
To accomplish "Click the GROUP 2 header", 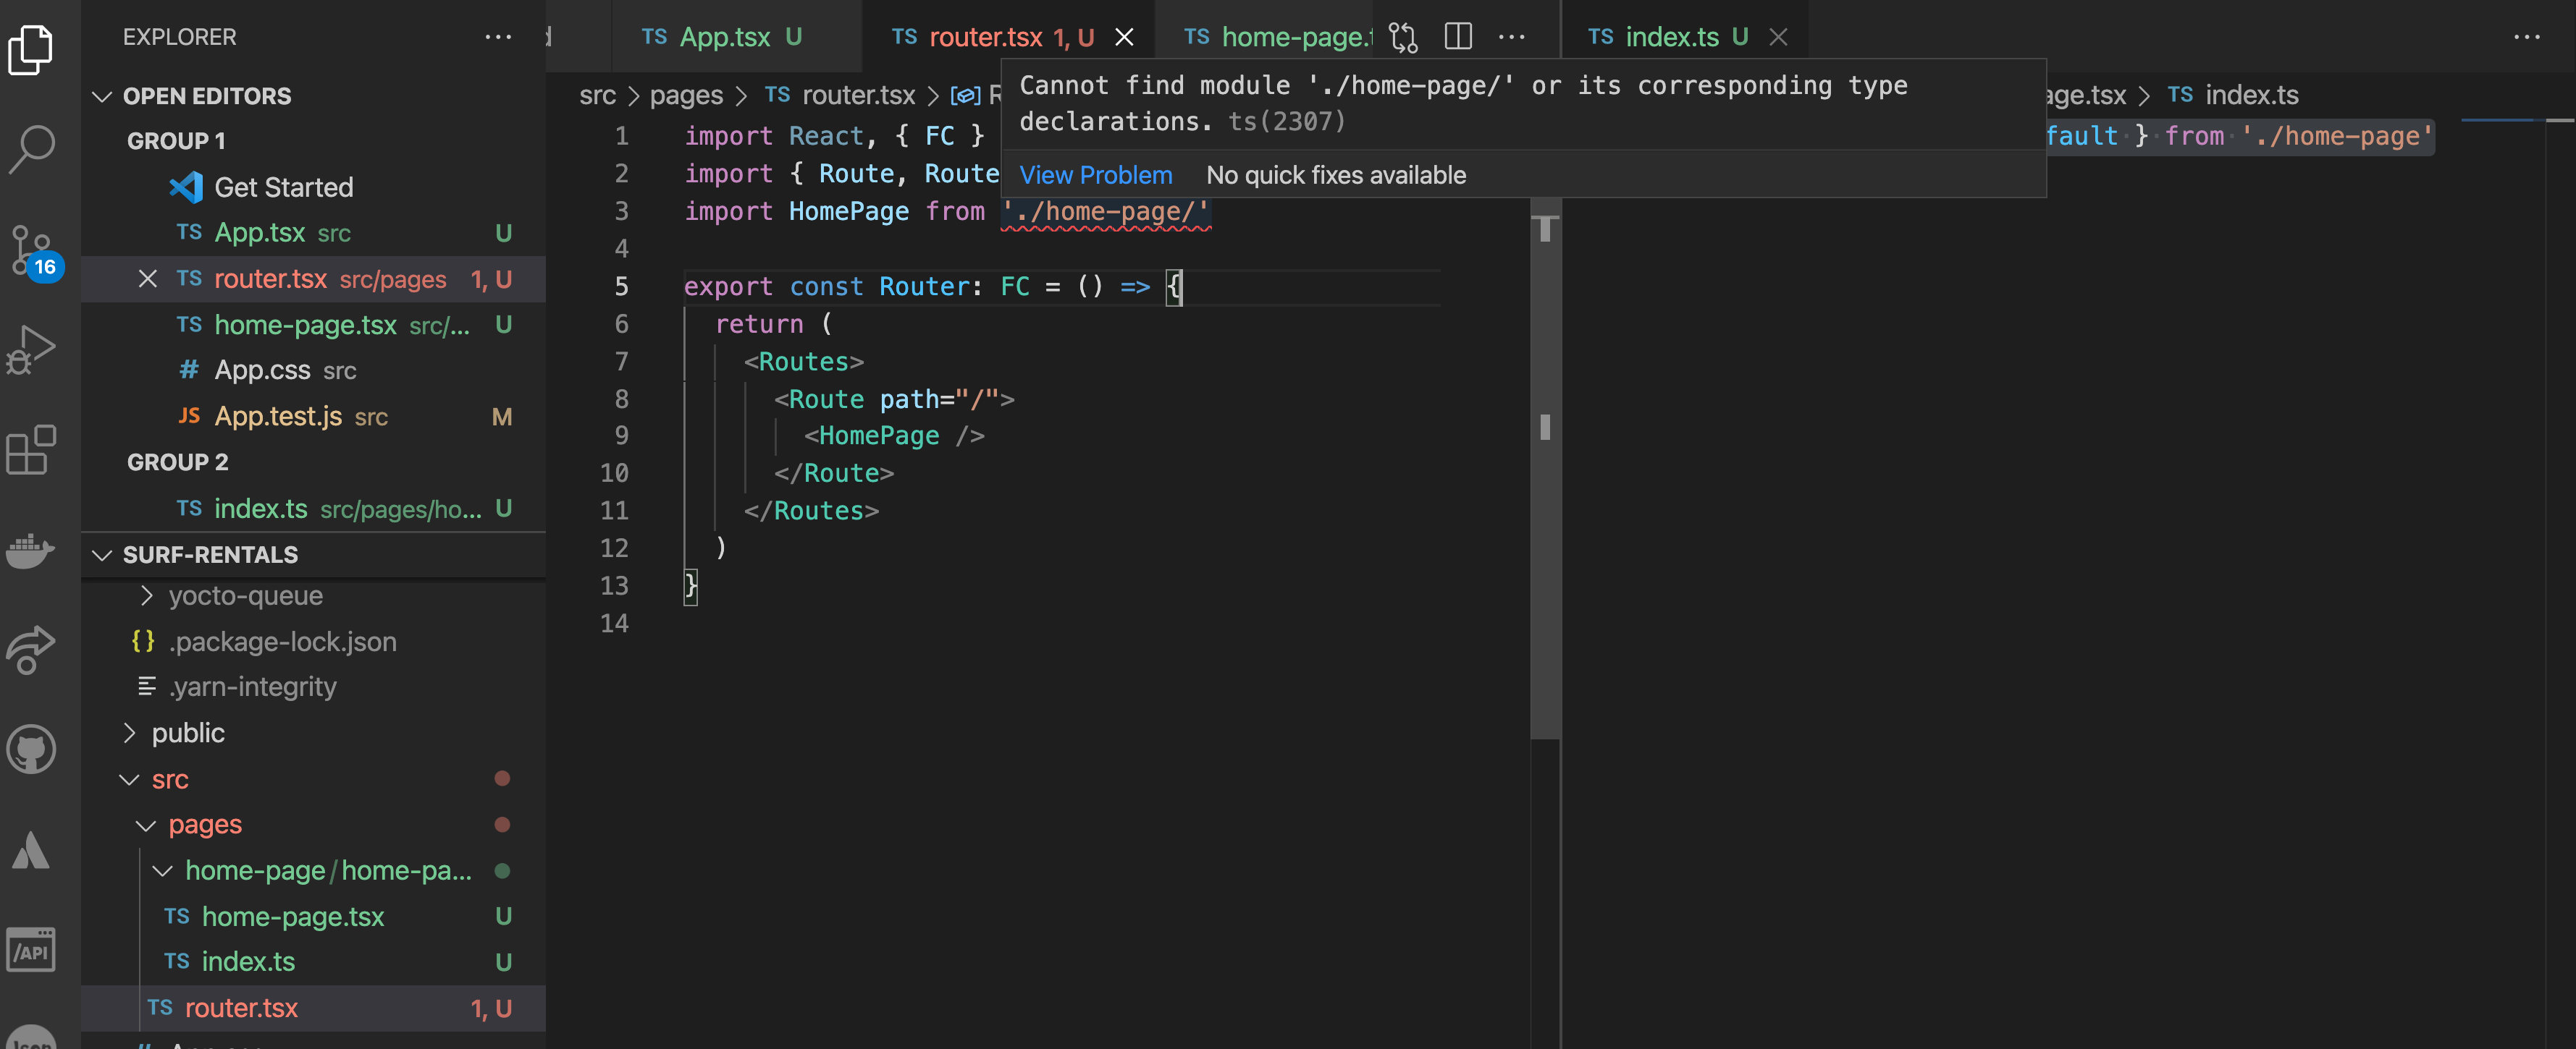I will click(178, 462).
